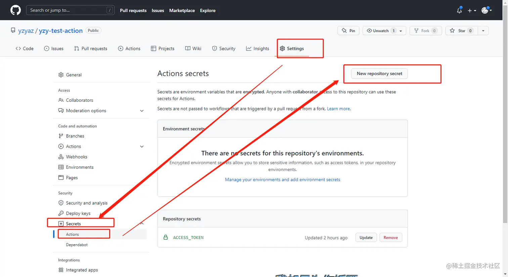Open Manage your environments and add environment secrets link
The height and width of the screenshot is (277, 508).
pyautogui.click(x=283, y=180)
